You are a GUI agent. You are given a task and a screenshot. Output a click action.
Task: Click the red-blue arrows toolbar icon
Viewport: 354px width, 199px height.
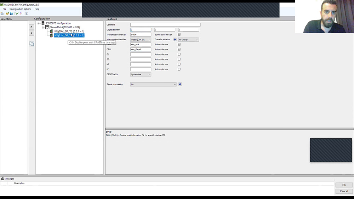click(21, 13)
